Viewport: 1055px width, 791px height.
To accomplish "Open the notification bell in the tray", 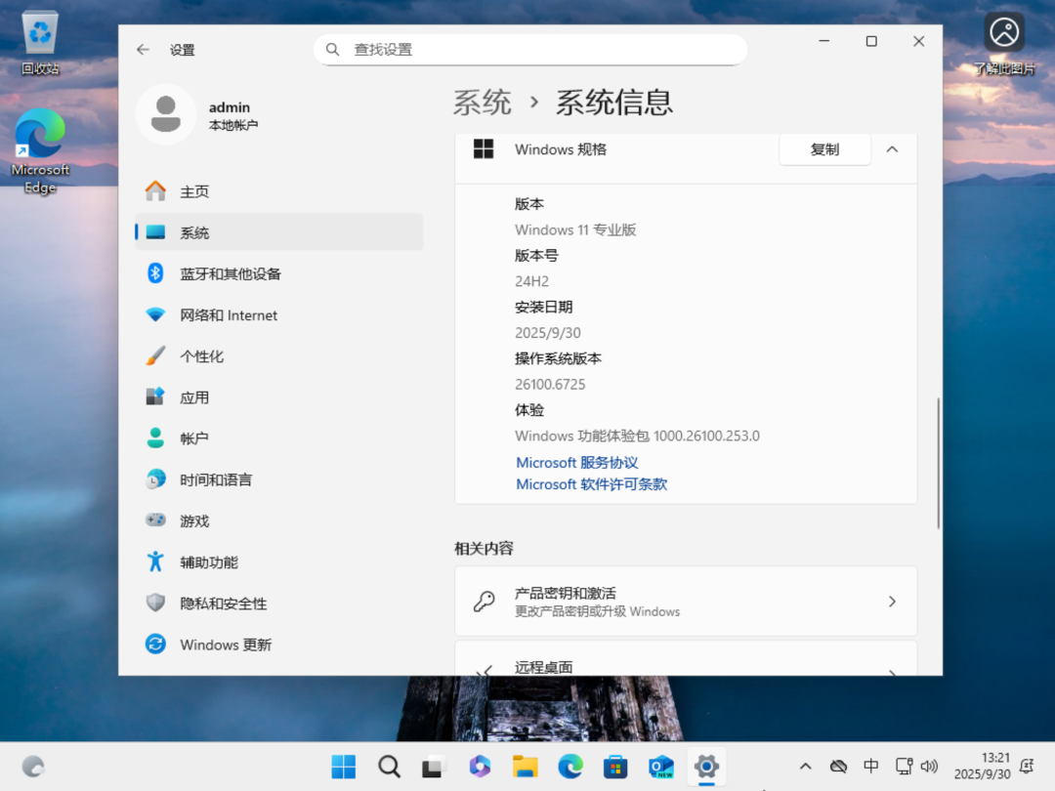I will [1028, 767].
